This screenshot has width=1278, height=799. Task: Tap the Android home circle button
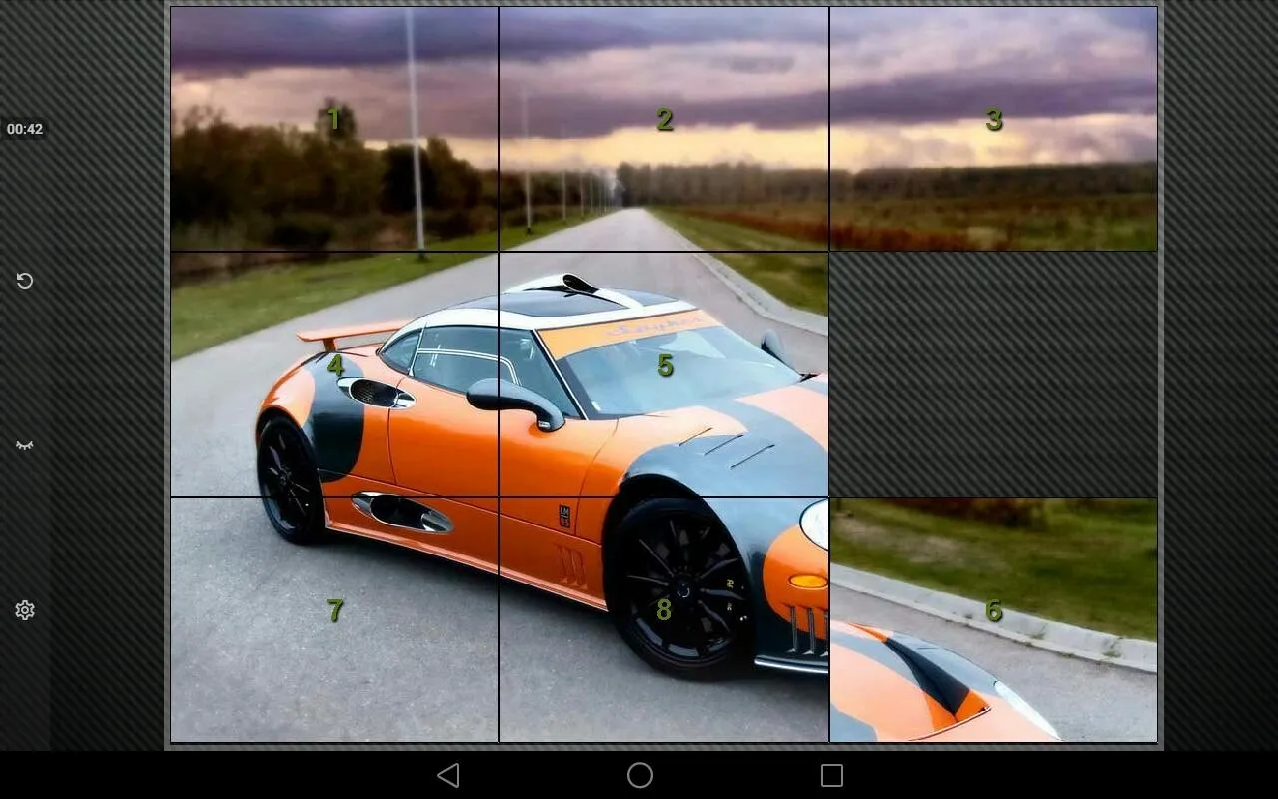point(640,775)
